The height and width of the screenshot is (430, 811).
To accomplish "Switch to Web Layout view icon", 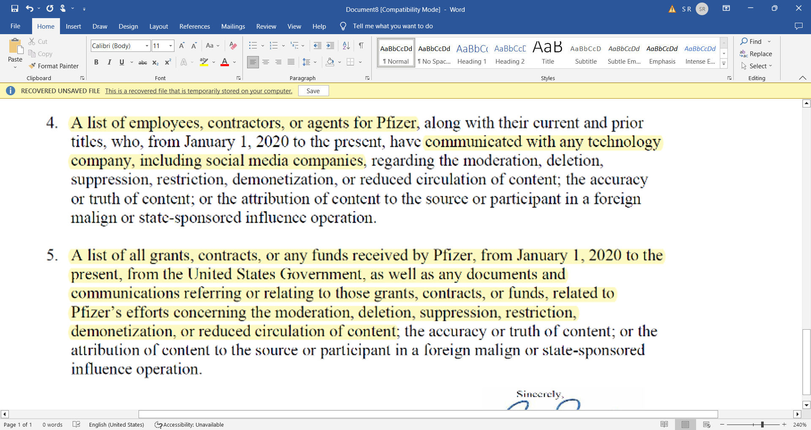I will tap(707, 425).
